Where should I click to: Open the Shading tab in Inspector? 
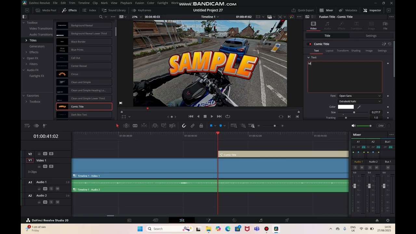coord(356,51)
